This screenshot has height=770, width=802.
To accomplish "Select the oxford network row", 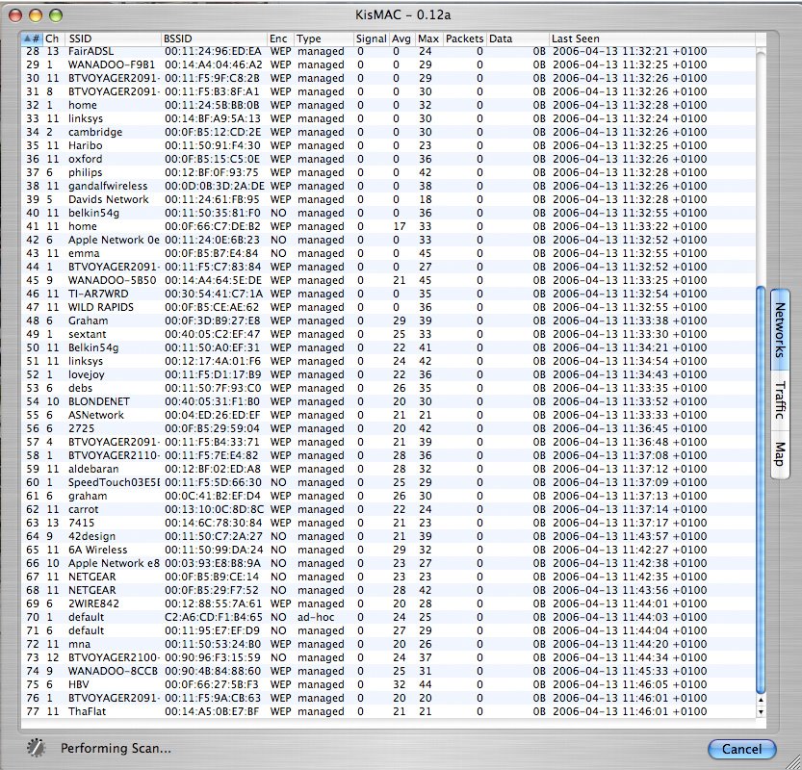I will click(388, 159).
